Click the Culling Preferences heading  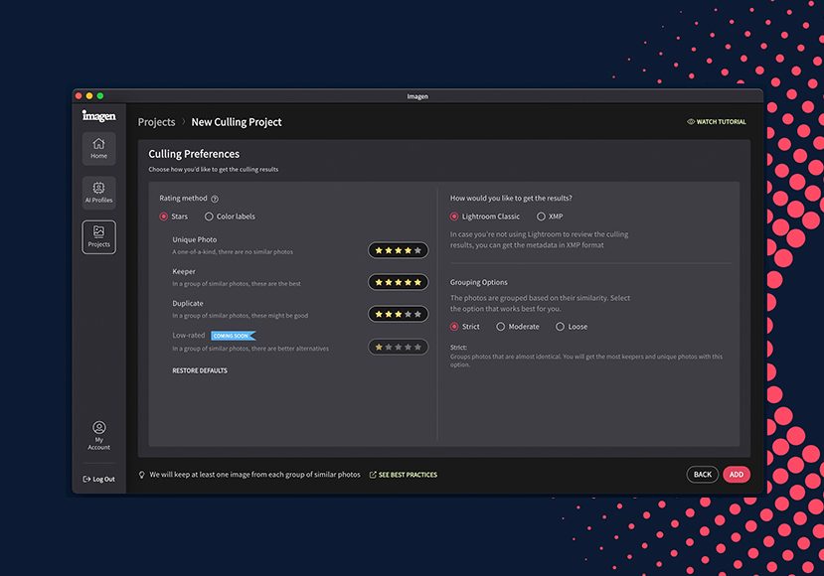pos(194,154)
